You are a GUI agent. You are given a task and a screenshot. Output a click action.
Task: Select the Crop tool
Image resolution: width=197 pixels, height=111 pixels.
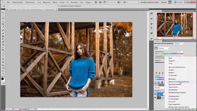pos(3,24)
